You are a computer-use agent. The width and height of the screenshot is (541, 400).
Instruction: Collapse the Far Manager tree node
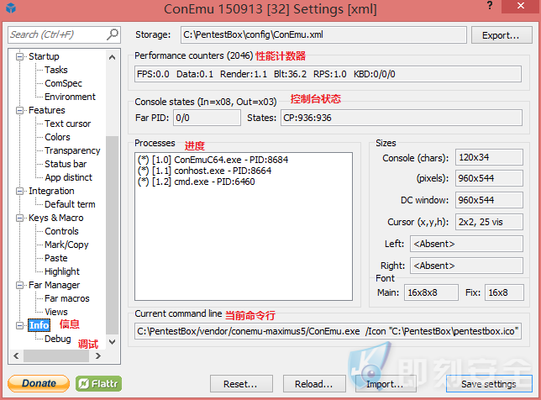[20, 285]
